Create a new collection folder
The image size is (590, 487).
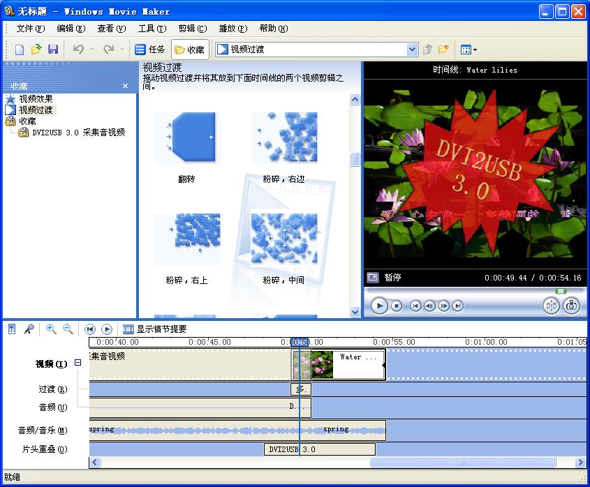coord(443,50)
